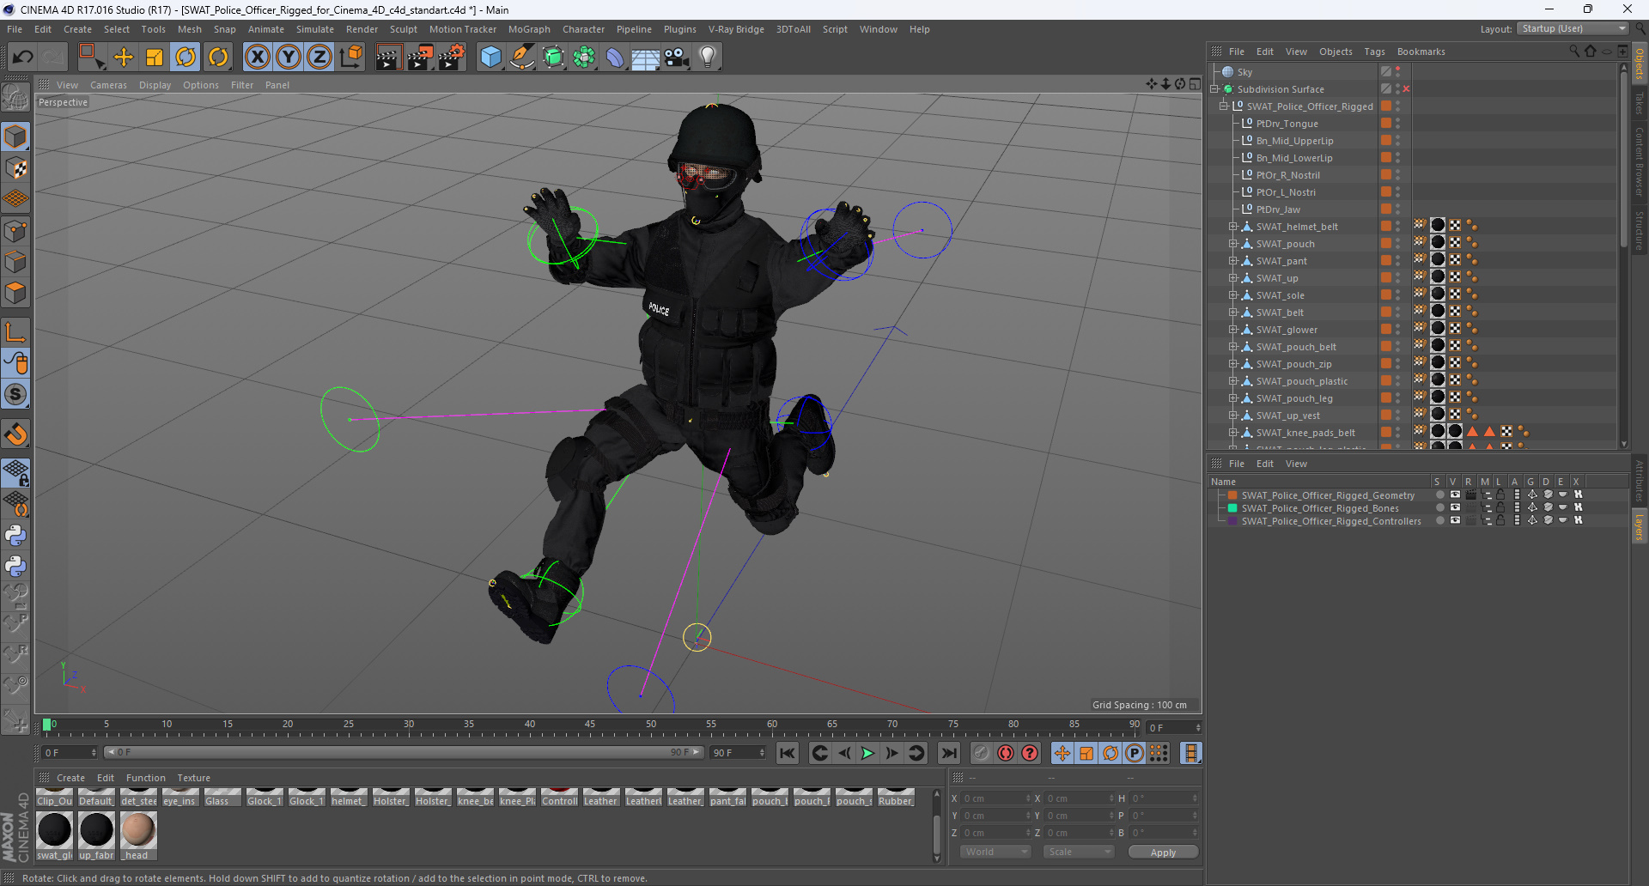Click the Apply button
This screenshot has width=1649, height=886.
click(1163, 853)
